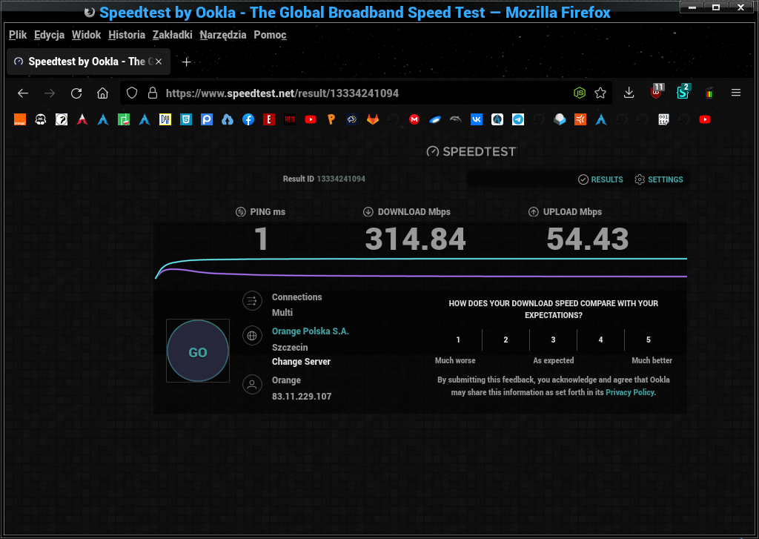Click the SPEEDTEST logo
Screen dimensions: 759x539
click(x=471, y=151)
